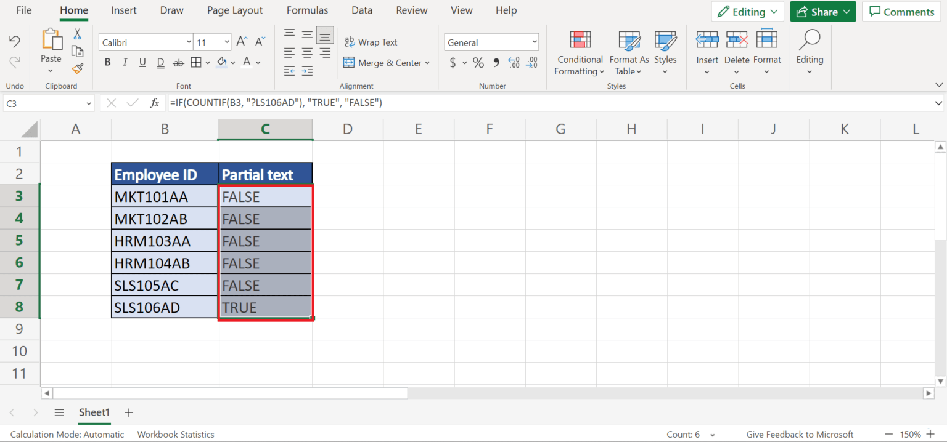Screen dimensions: 947x442
Task: Select the Sheet1 tab
Action: [94, 412]
